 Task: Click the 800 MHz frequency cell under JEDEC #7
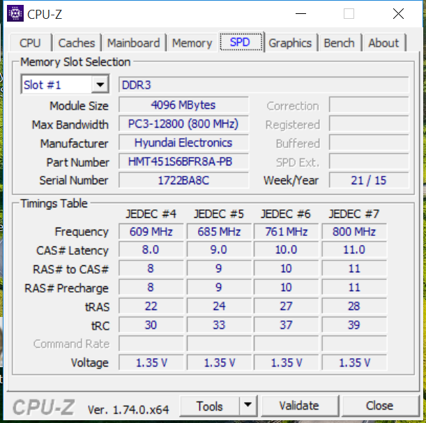point(354,232)
